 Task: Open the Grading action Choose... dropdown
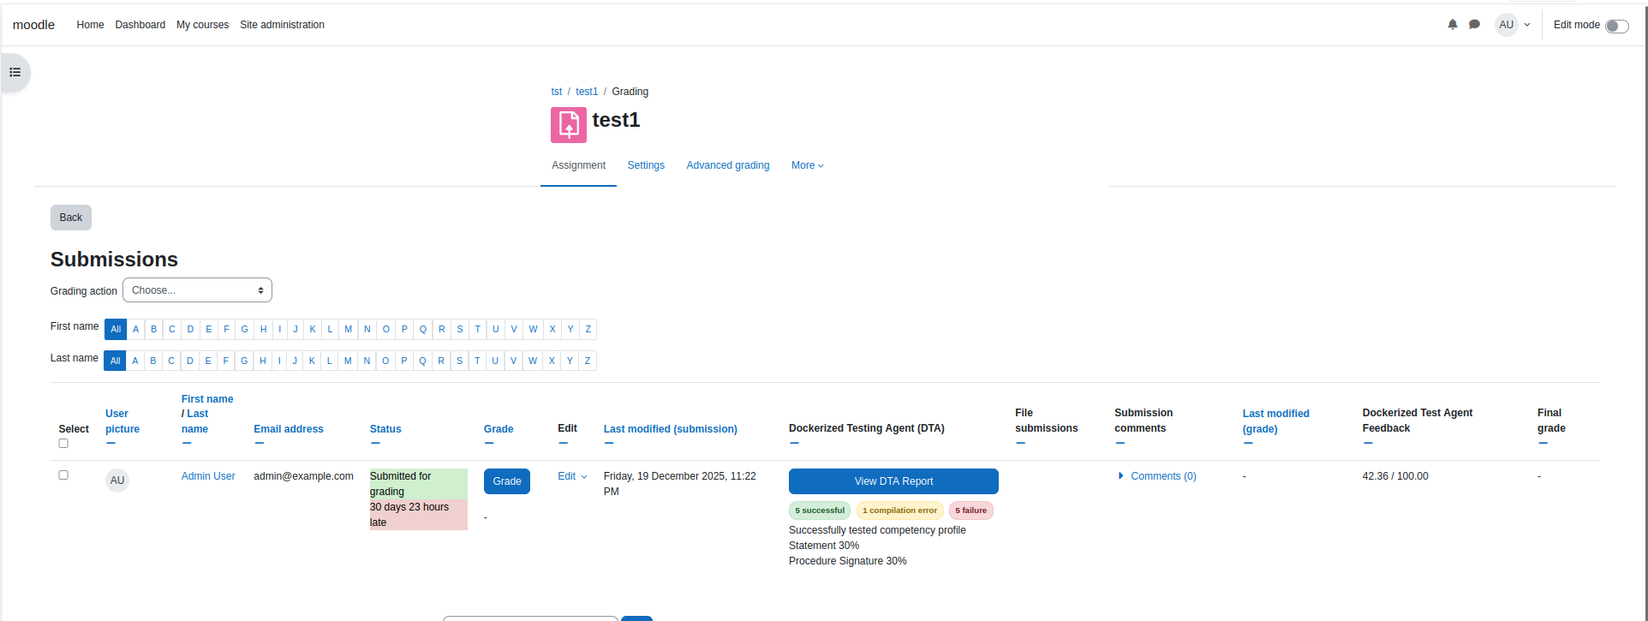tap(197, 290)
